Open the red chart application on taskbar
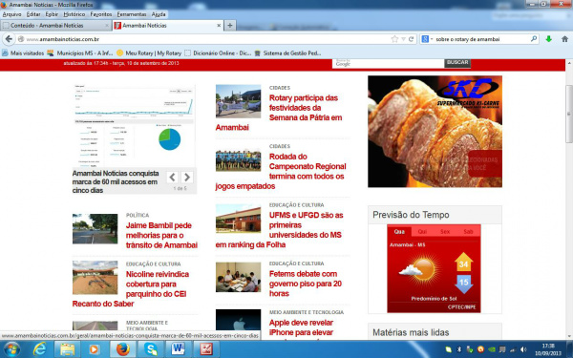This screenshot has height=358, width=573. tap(205, 349)
